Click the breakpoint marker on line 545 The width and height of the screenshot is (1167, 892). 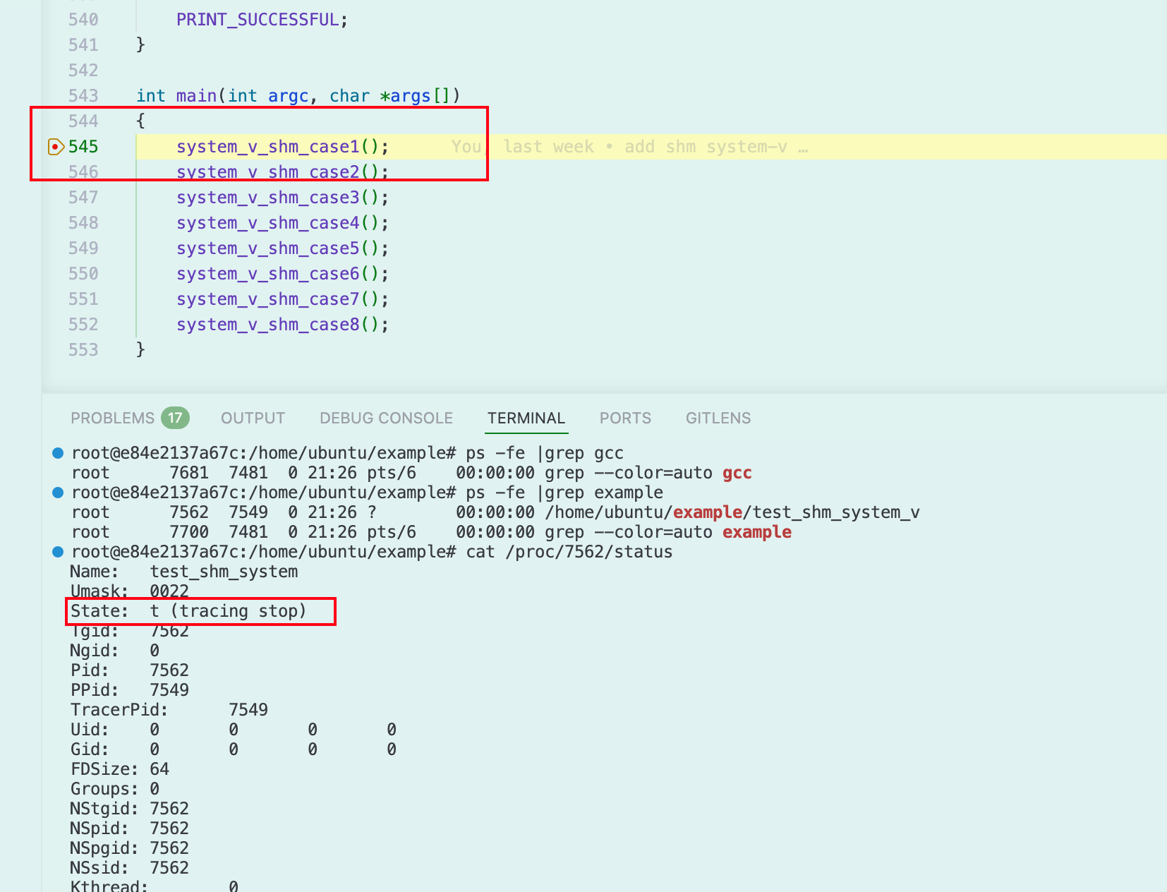tap(56, 147)
